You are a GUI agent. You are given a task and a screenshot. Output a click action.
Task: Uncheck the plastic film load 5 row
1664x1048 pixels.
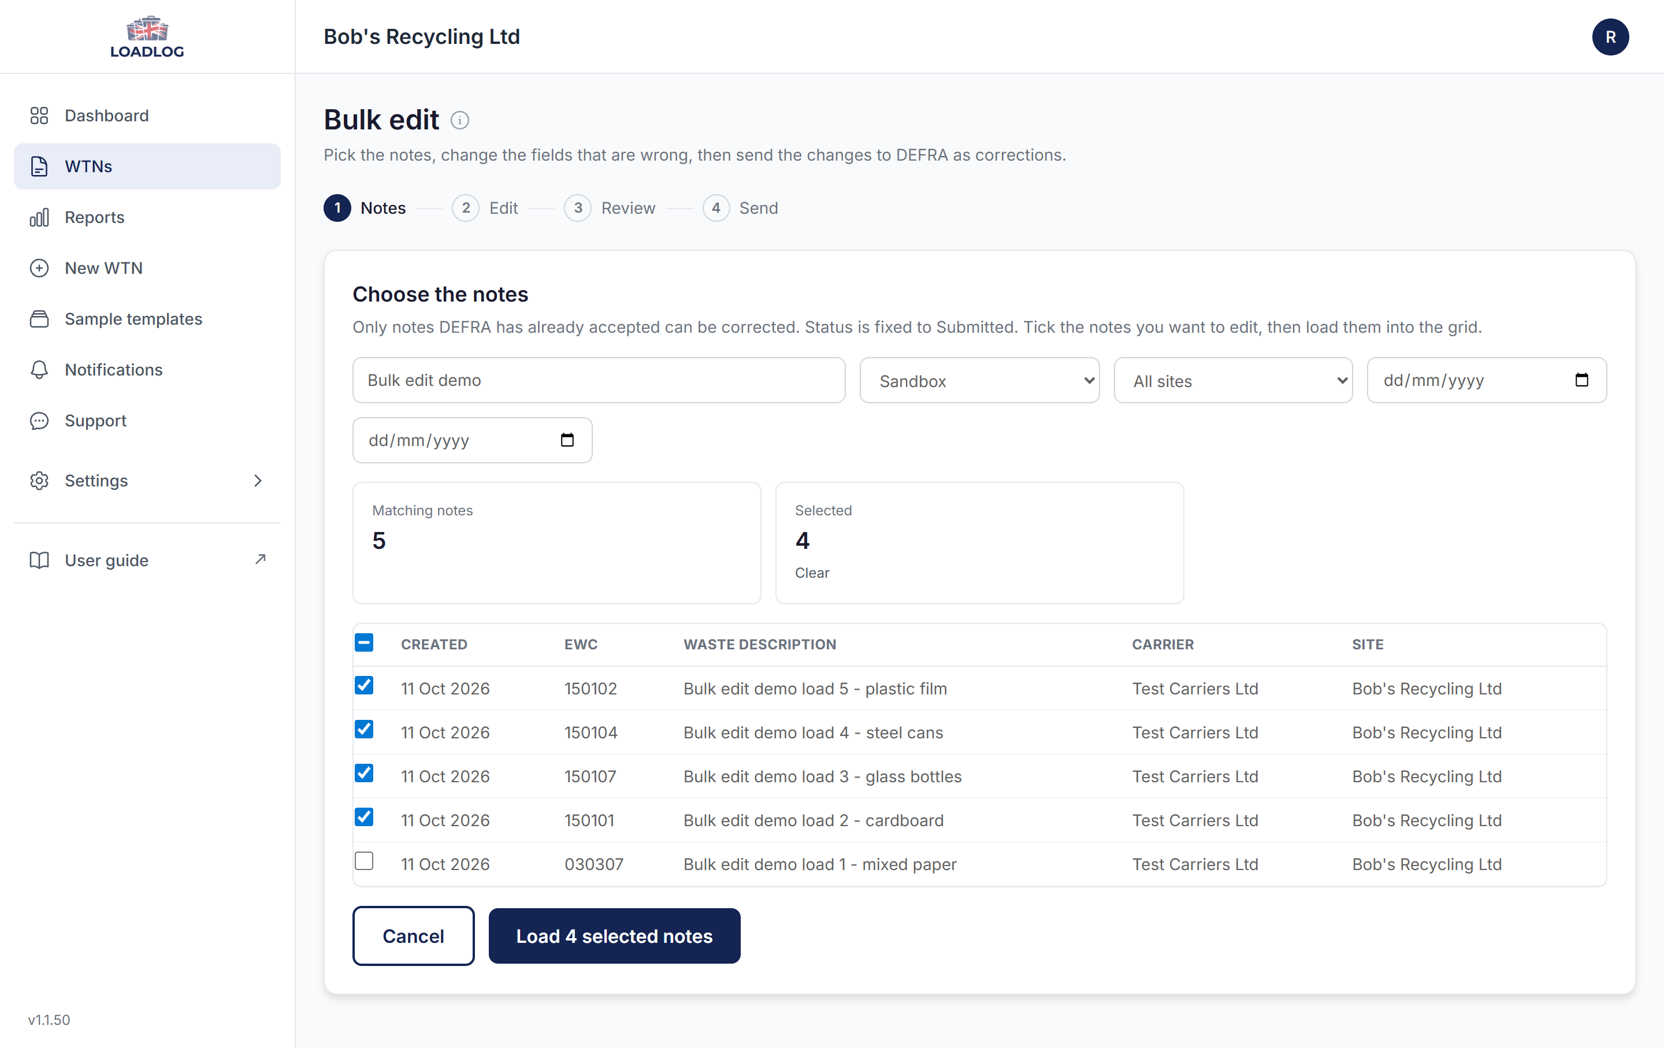click(364, 685)
